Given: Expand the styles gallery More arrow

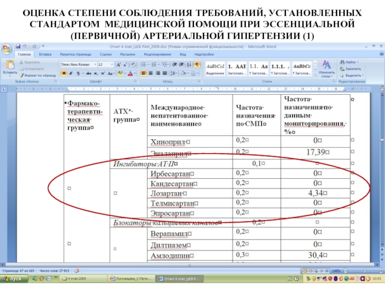Looking at the screenshot, I should 315,75.
